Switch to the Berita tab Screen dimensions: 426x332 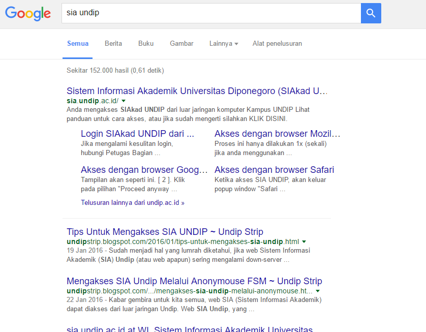113,43
